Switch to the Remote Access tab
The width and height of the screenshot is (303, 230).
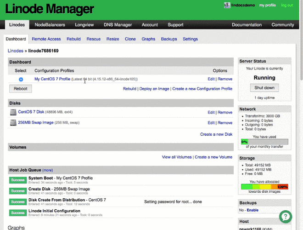(x=46, y=39)
